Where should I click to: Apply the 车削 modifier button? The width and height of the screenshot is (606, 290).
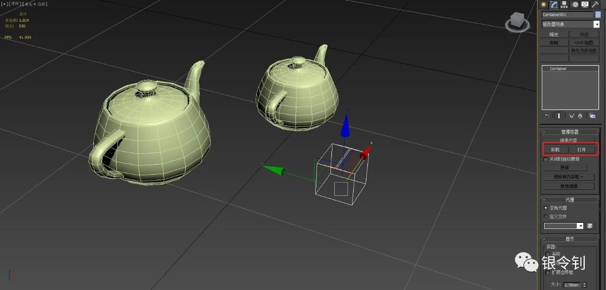[x=554, y=43]
